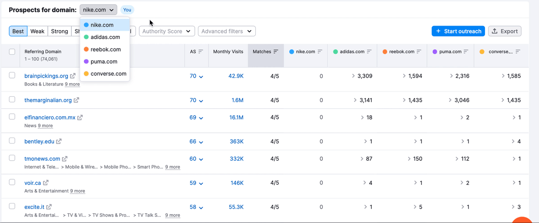
Task: Sort by puma.com column sort icon
Action: click(x=466, y=52)
